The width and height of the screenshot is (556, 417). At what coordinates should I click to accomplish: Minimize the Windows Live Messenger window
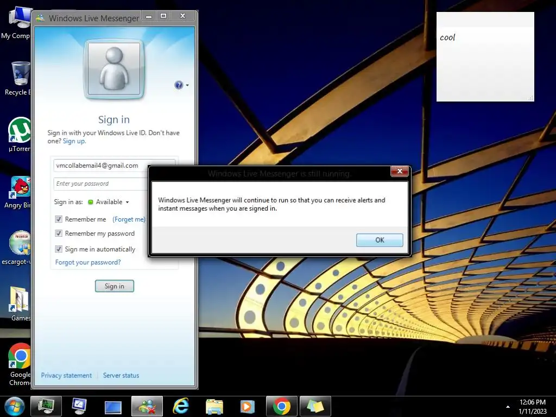149,16
